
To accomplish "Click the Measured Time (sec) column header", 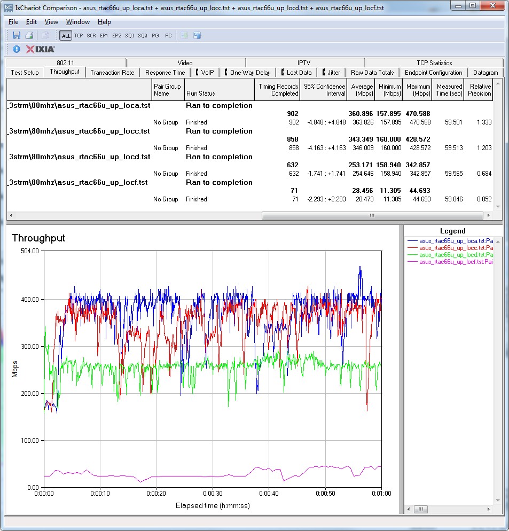I will [449, 90].
